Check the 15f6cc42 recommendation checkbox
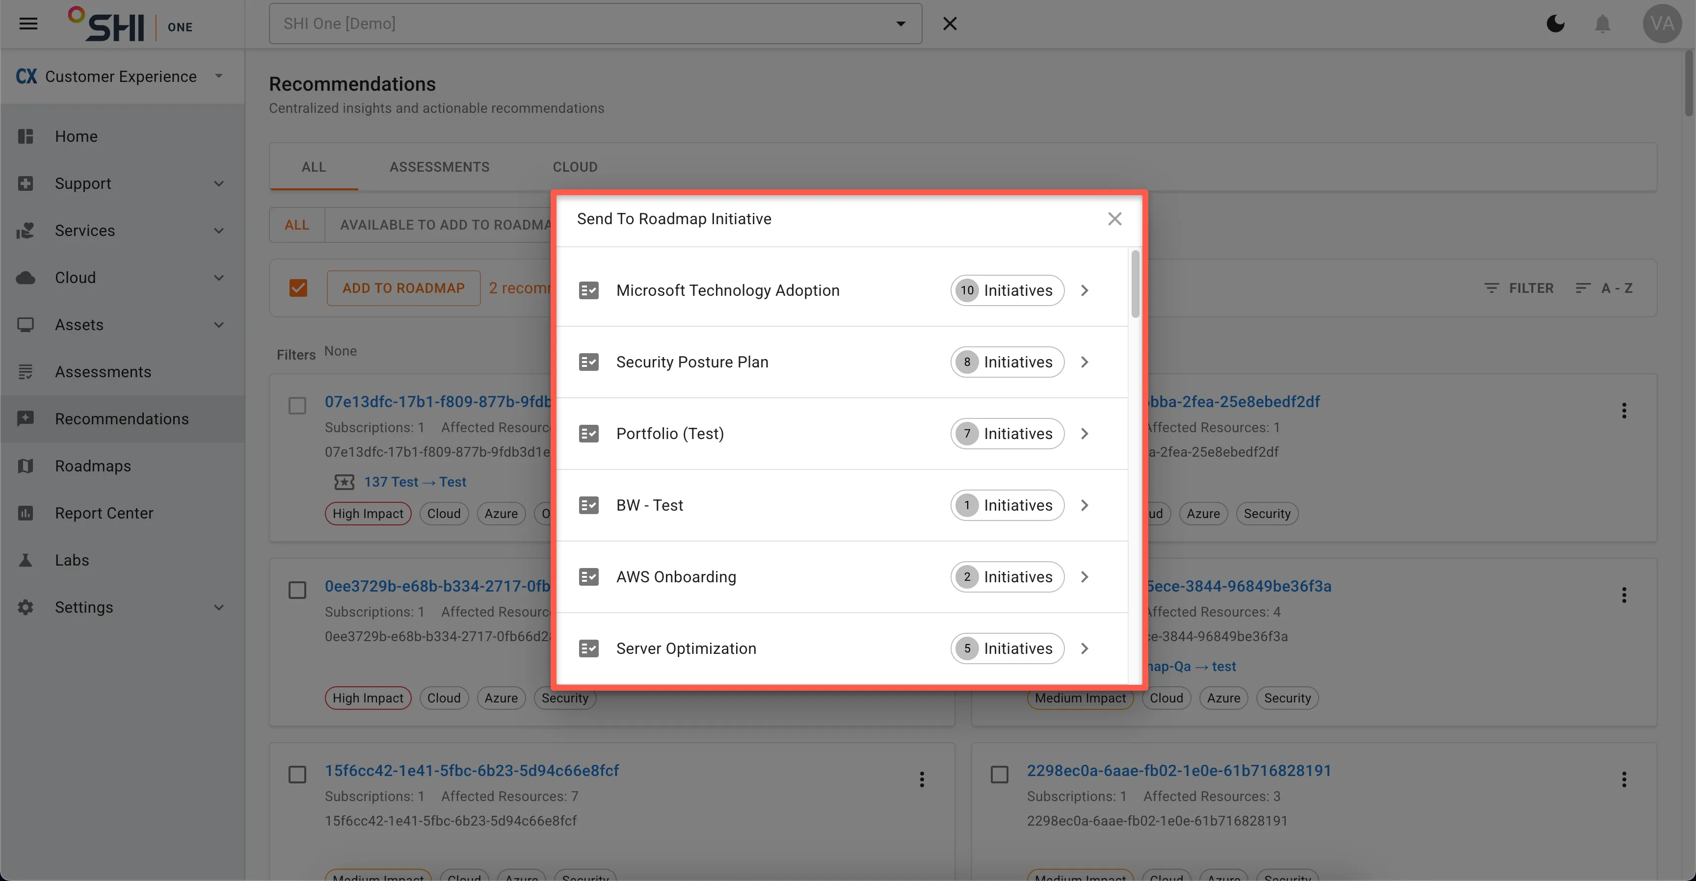 297,775
